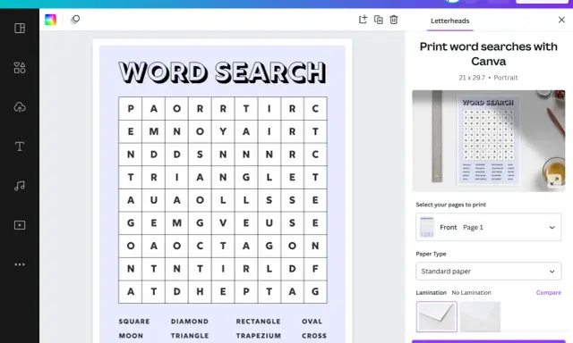Click the copy style icon in the toolbar

click(x=75, y=20)
